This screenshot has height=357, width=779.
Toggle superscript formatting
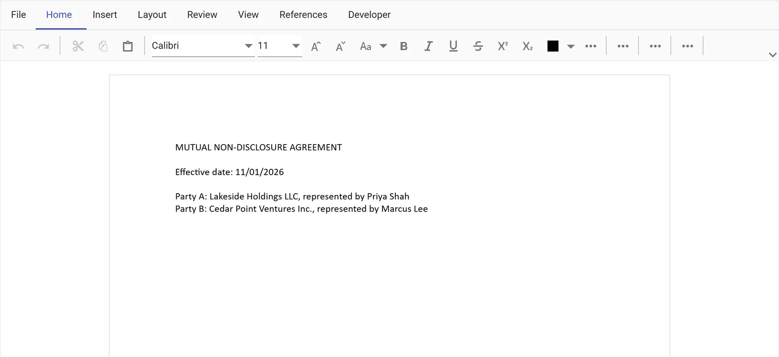tap(503, 46)
